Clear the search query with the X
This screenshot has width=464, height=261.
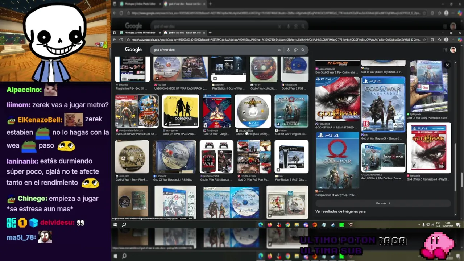click(x=279, y=50)
